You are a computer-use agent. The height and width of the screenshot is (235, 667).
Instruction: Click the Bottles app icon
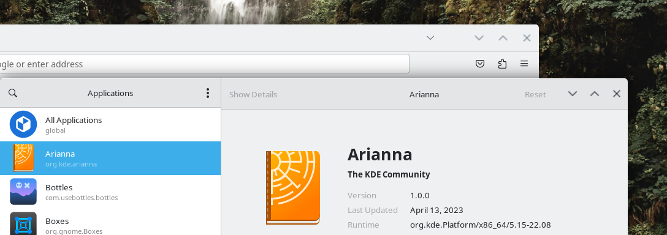tap(23, 192)
